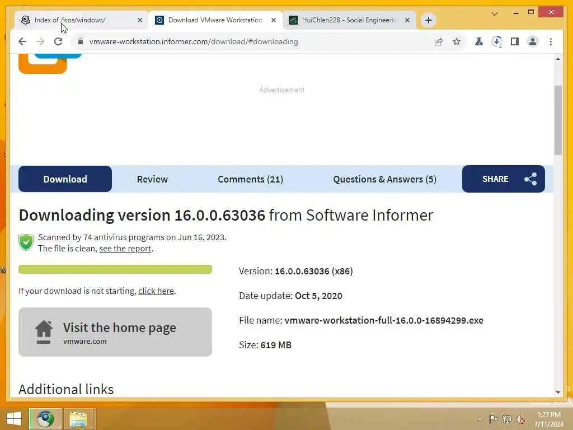Click the vertical scrollbar thumb

click(558, 120)
